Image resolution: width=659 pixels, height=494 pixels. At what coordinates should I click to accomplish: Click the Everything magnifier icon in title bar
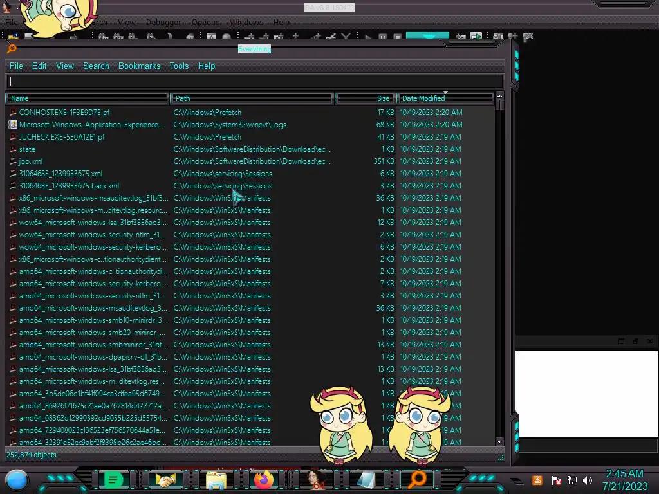(x=12, y=48)
